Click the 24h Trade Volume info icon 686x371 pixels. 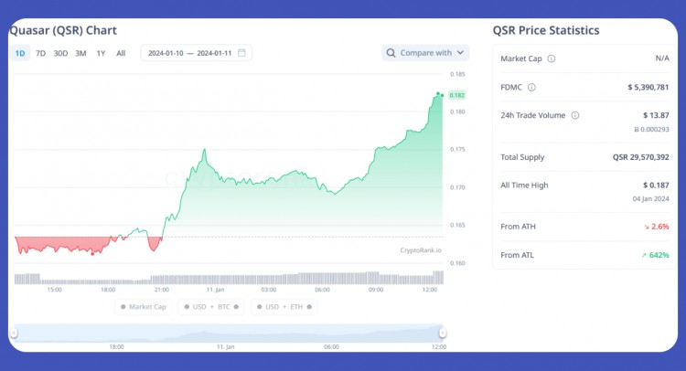(x=574, y=115)
